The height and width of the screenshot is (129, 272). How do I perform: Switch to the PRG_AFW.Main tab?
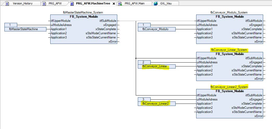[x=134, y=4]
